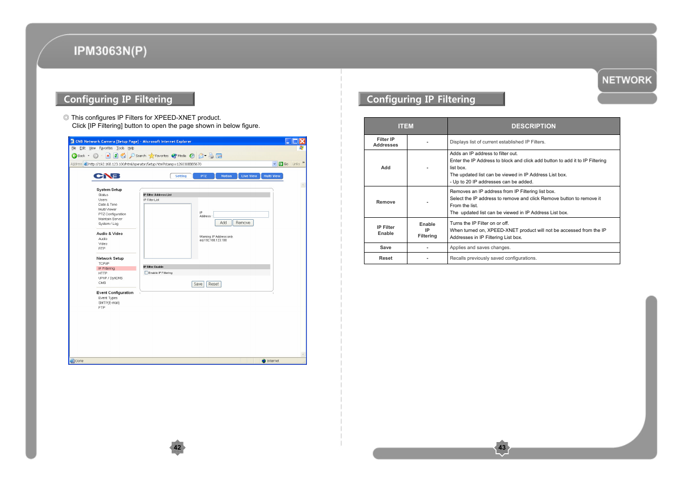Click the red X Stop icon
Image resolution: width=683 pixels, height=482 pixels.
tap(108, 156)
